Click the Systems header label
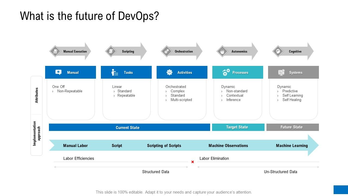Screen dimensions: 348x196 tap(296, 73)
